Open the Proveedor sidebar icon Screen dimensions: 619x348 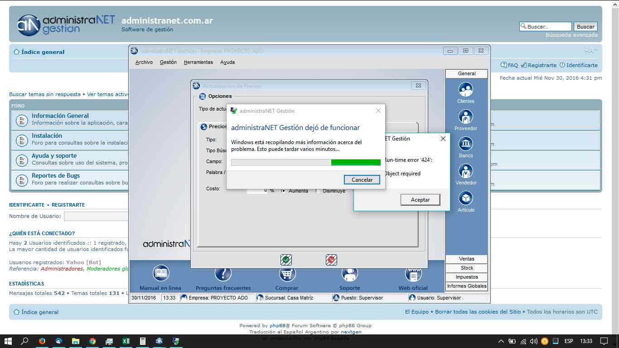[465, 116]
